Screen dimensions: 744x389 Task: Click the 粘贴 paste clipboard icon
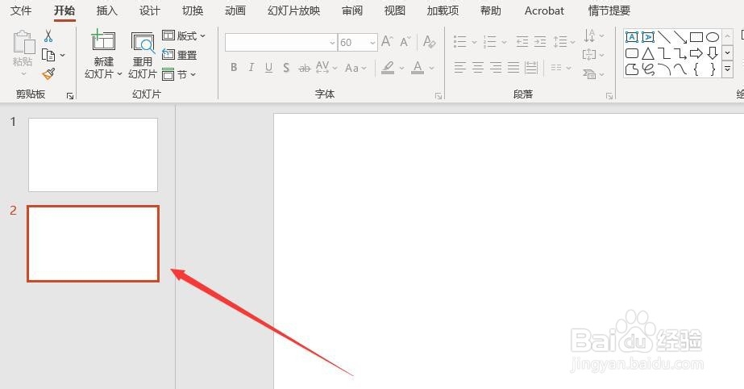(x=23, y=43)
